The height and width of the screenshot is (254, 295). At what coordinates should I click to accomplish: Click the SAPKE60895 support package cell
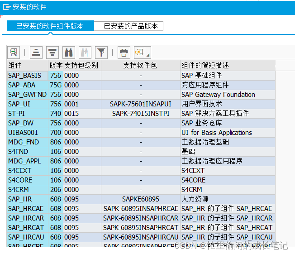pos(141,199)
